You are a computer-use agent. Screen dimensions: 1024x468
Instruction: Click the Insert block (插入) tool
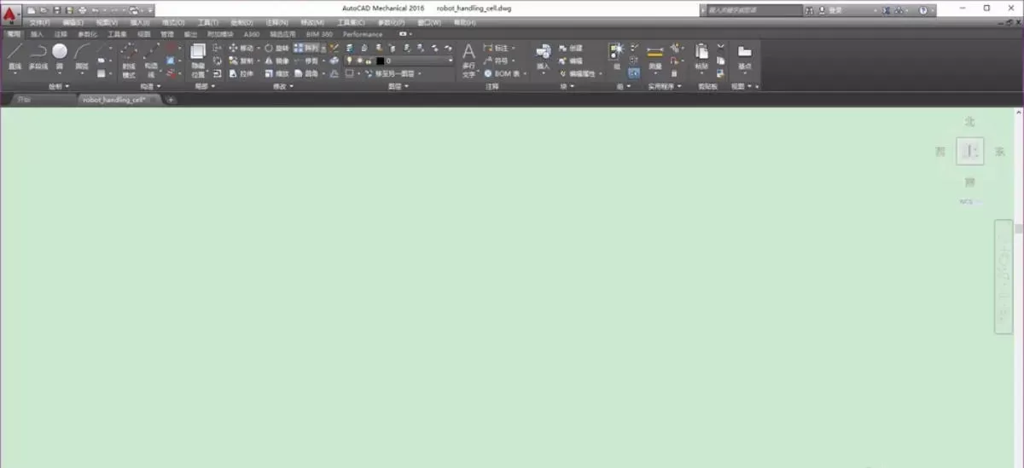[x=543, y=56]
